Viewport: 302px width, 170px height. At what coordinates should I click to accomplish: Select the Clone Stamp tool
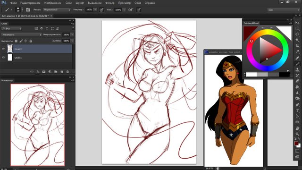coord(297,69)
